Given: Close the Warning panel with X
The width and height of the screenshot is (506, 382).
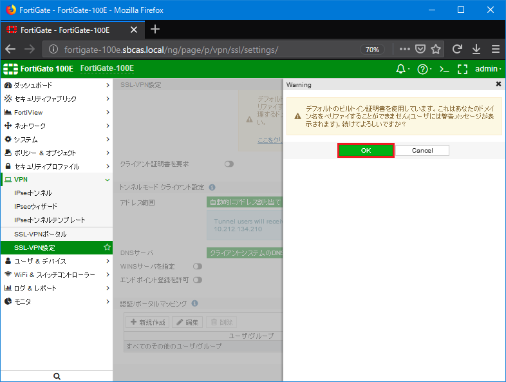Looking at the screenshot, I should (x=498, y=84).
